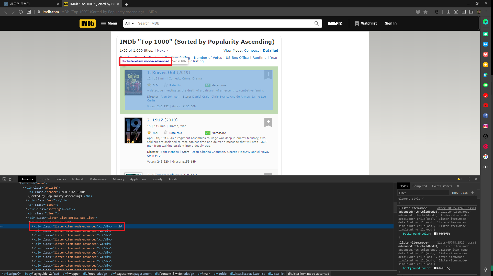Open Instagram icon in browser sidebar
Screen dimensions: 493x276
(485, 126)
